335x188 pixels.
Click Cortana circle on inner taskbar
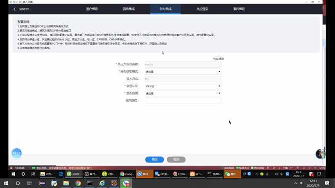[x=23, y=174]
